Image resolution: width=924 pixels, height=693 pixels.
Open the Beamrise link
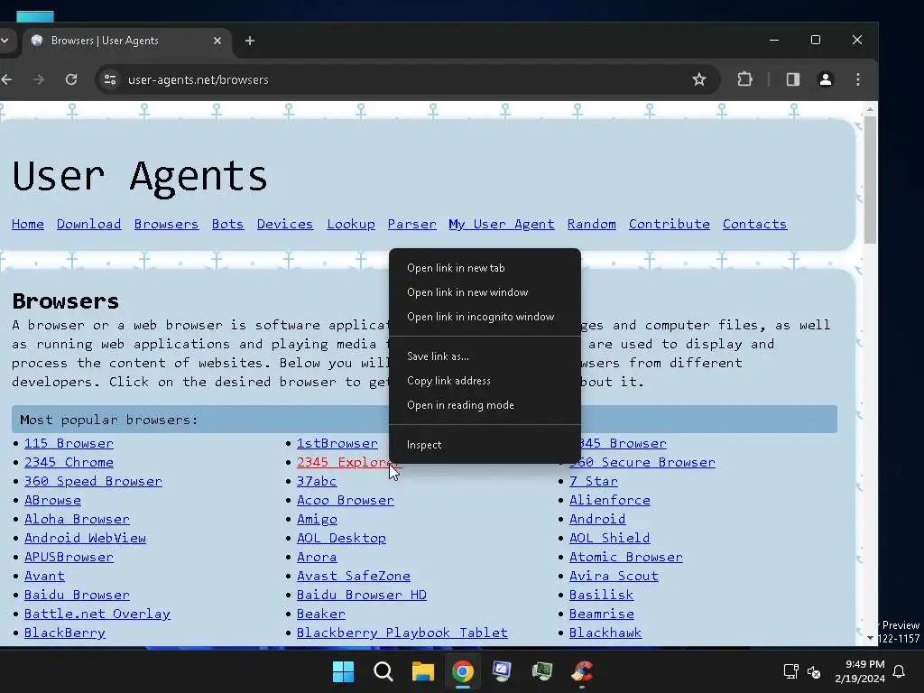(602, 614)
